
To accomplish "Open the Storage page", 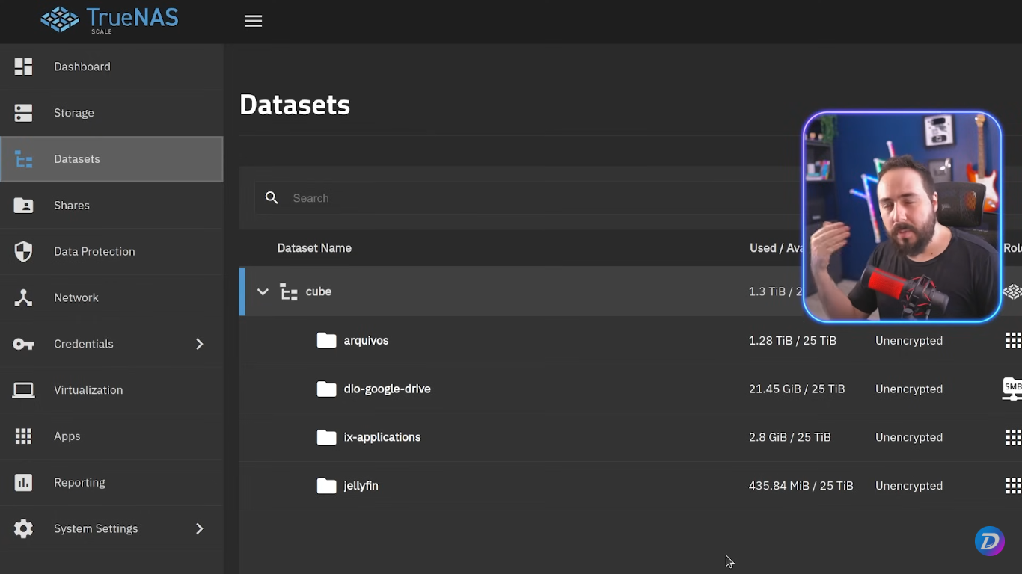I will [73, 112].
